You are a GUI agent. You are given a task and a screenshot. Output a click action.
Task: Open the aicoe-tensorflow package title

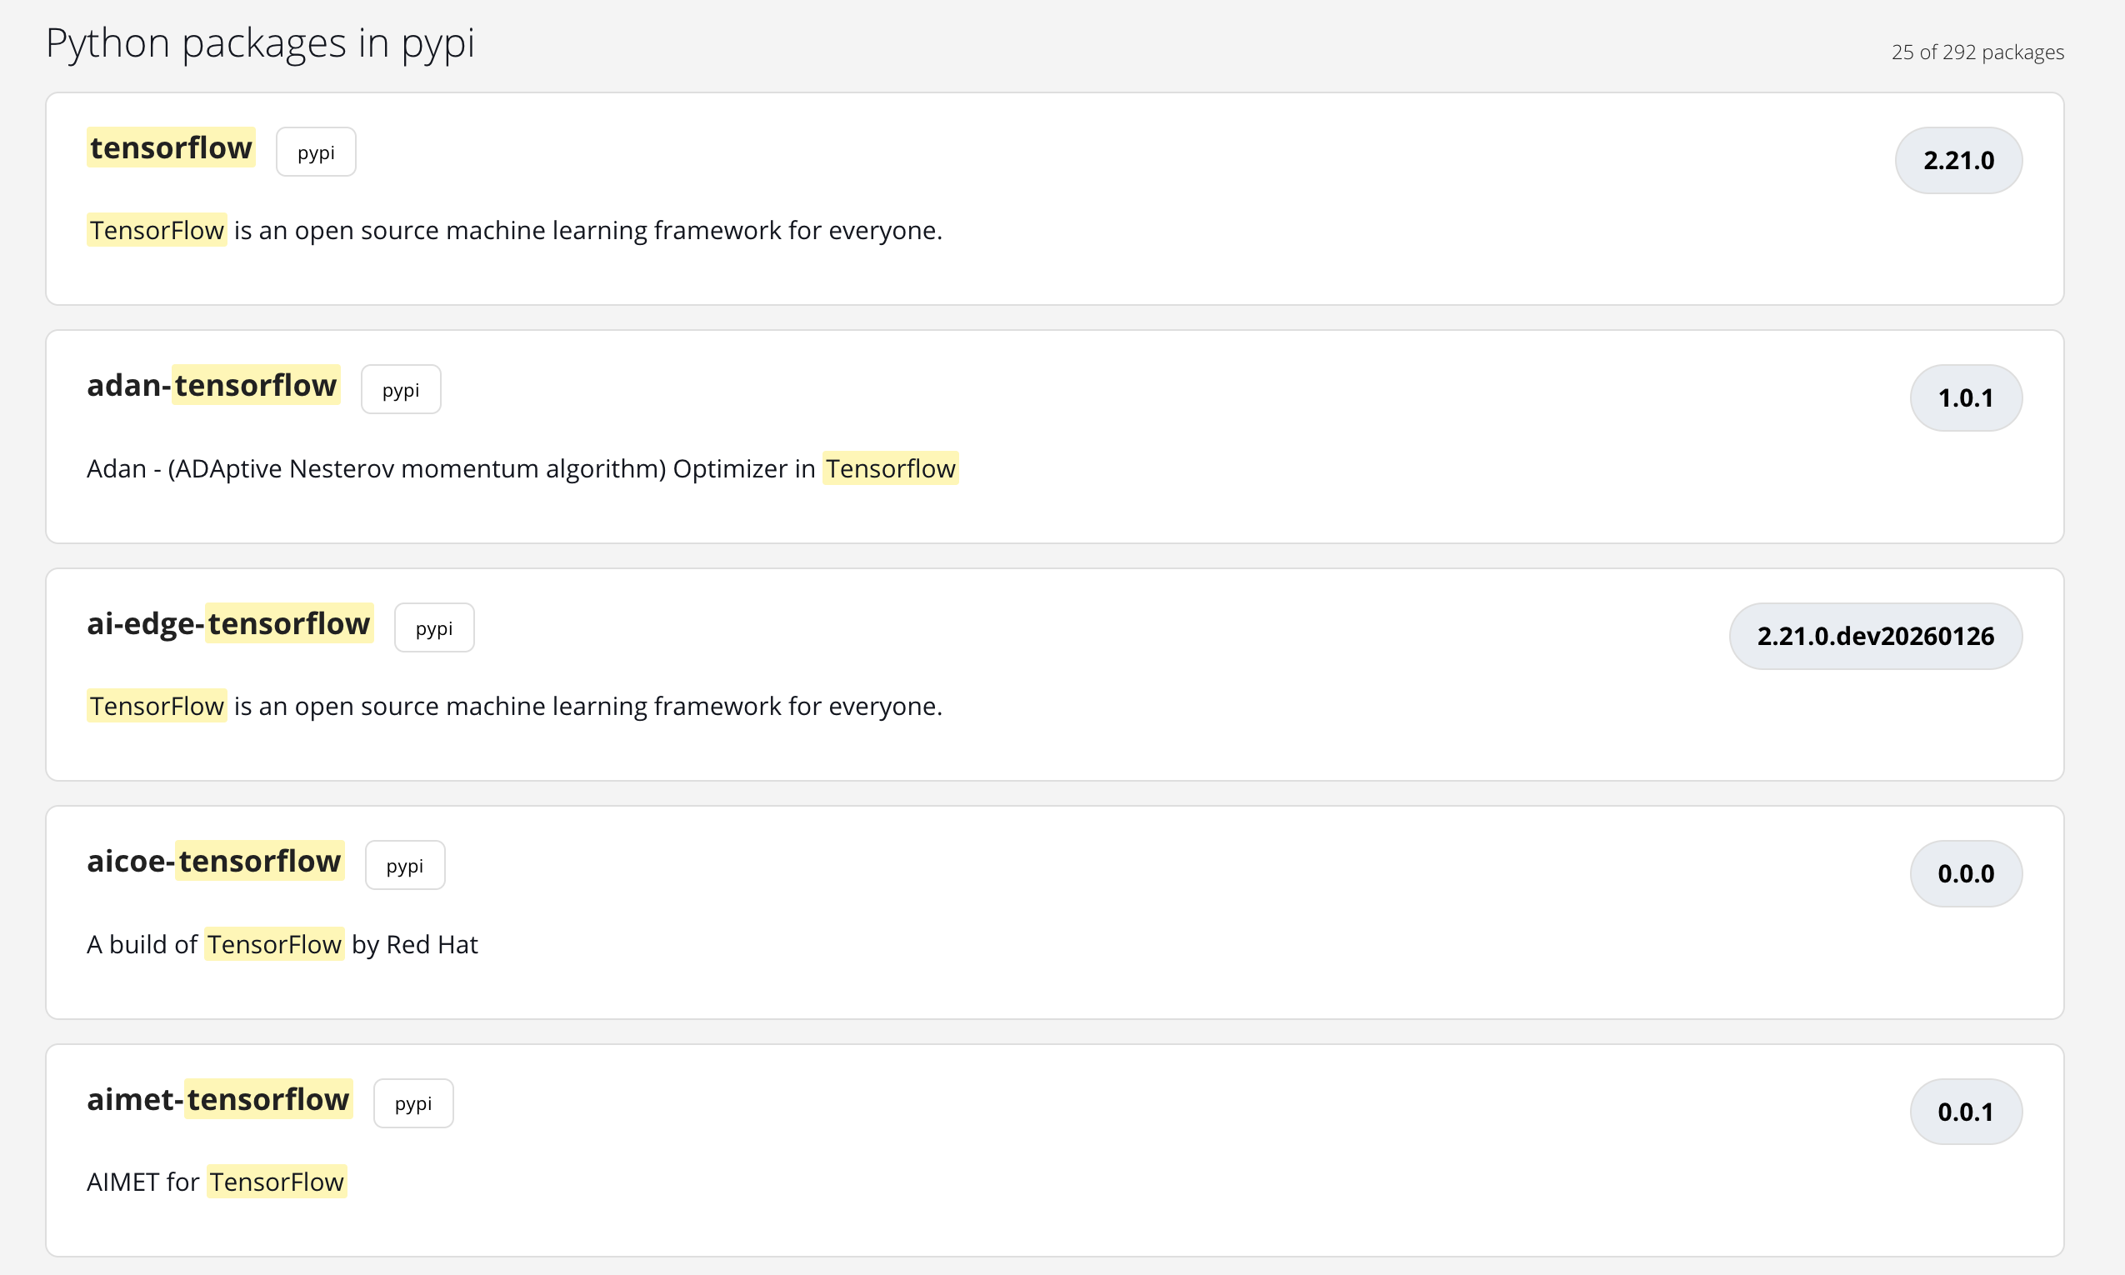tap(215, 861)
